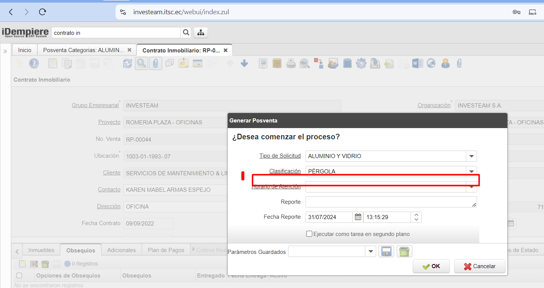Open the Tipo de Solicitud dropdown

[471, 156]
